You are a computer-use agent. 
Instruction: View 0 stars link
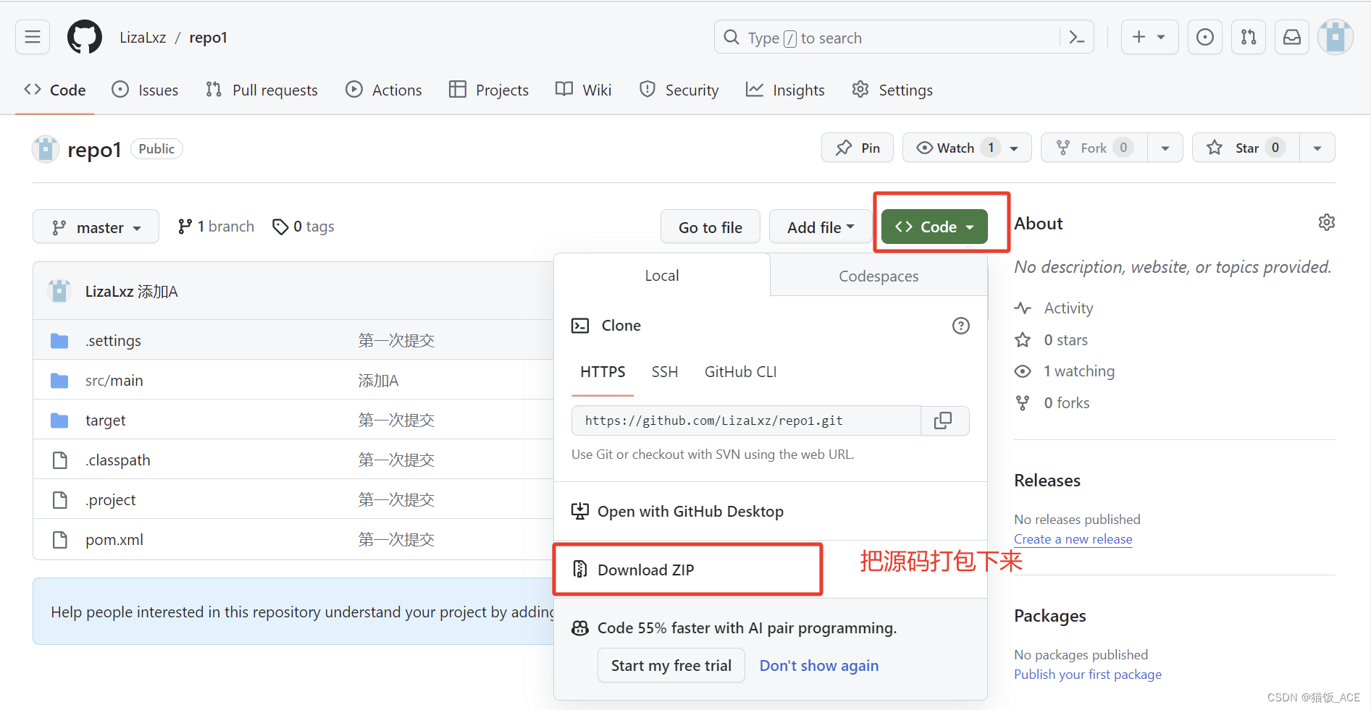click(x=1052, y=340)
